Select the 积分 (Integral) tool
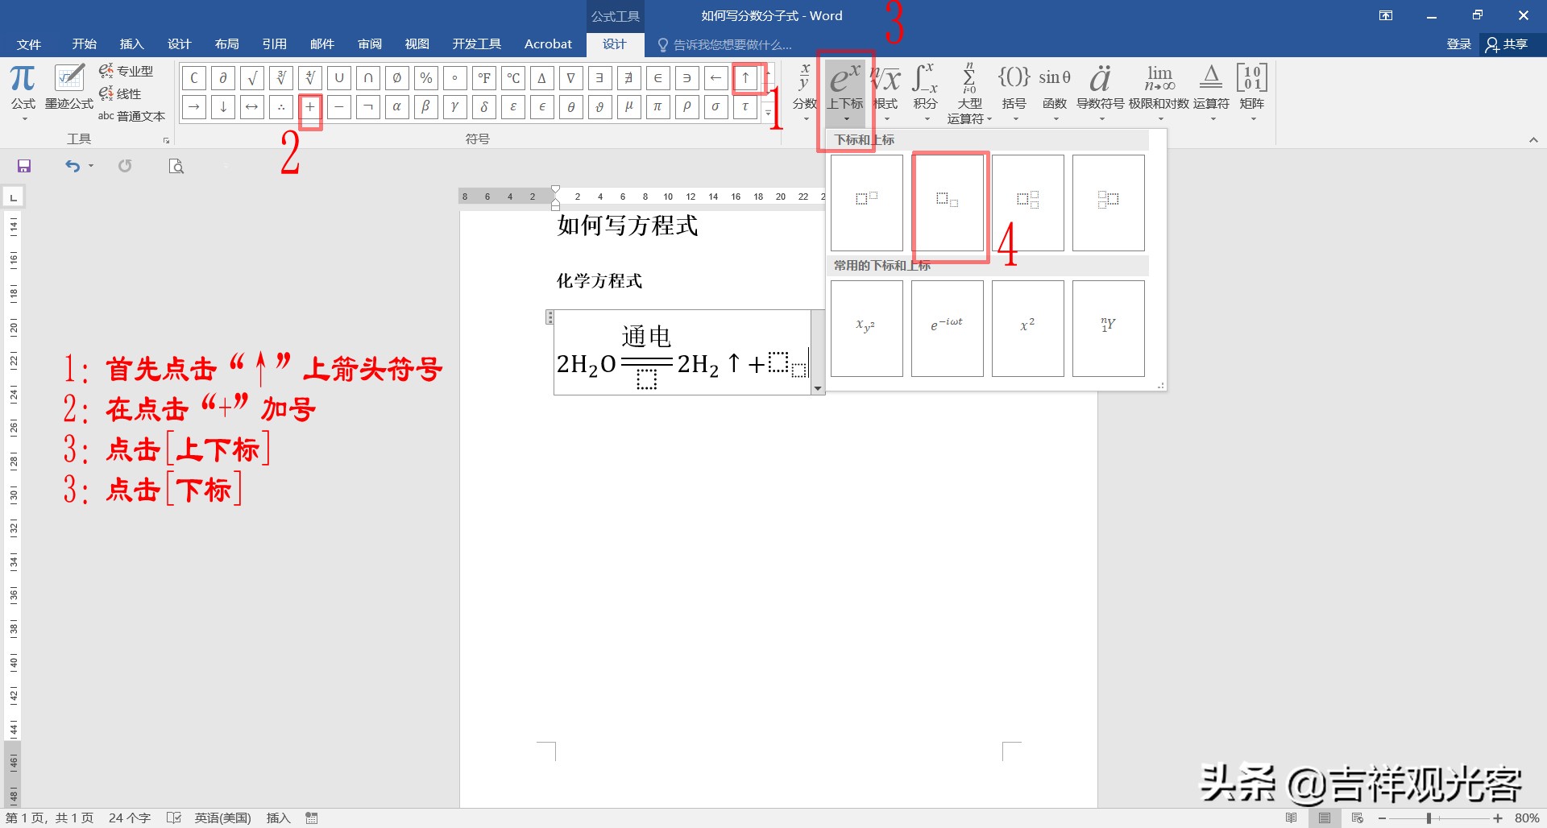Viewport: 1547px width, 828px height. [x=925, y=90]
